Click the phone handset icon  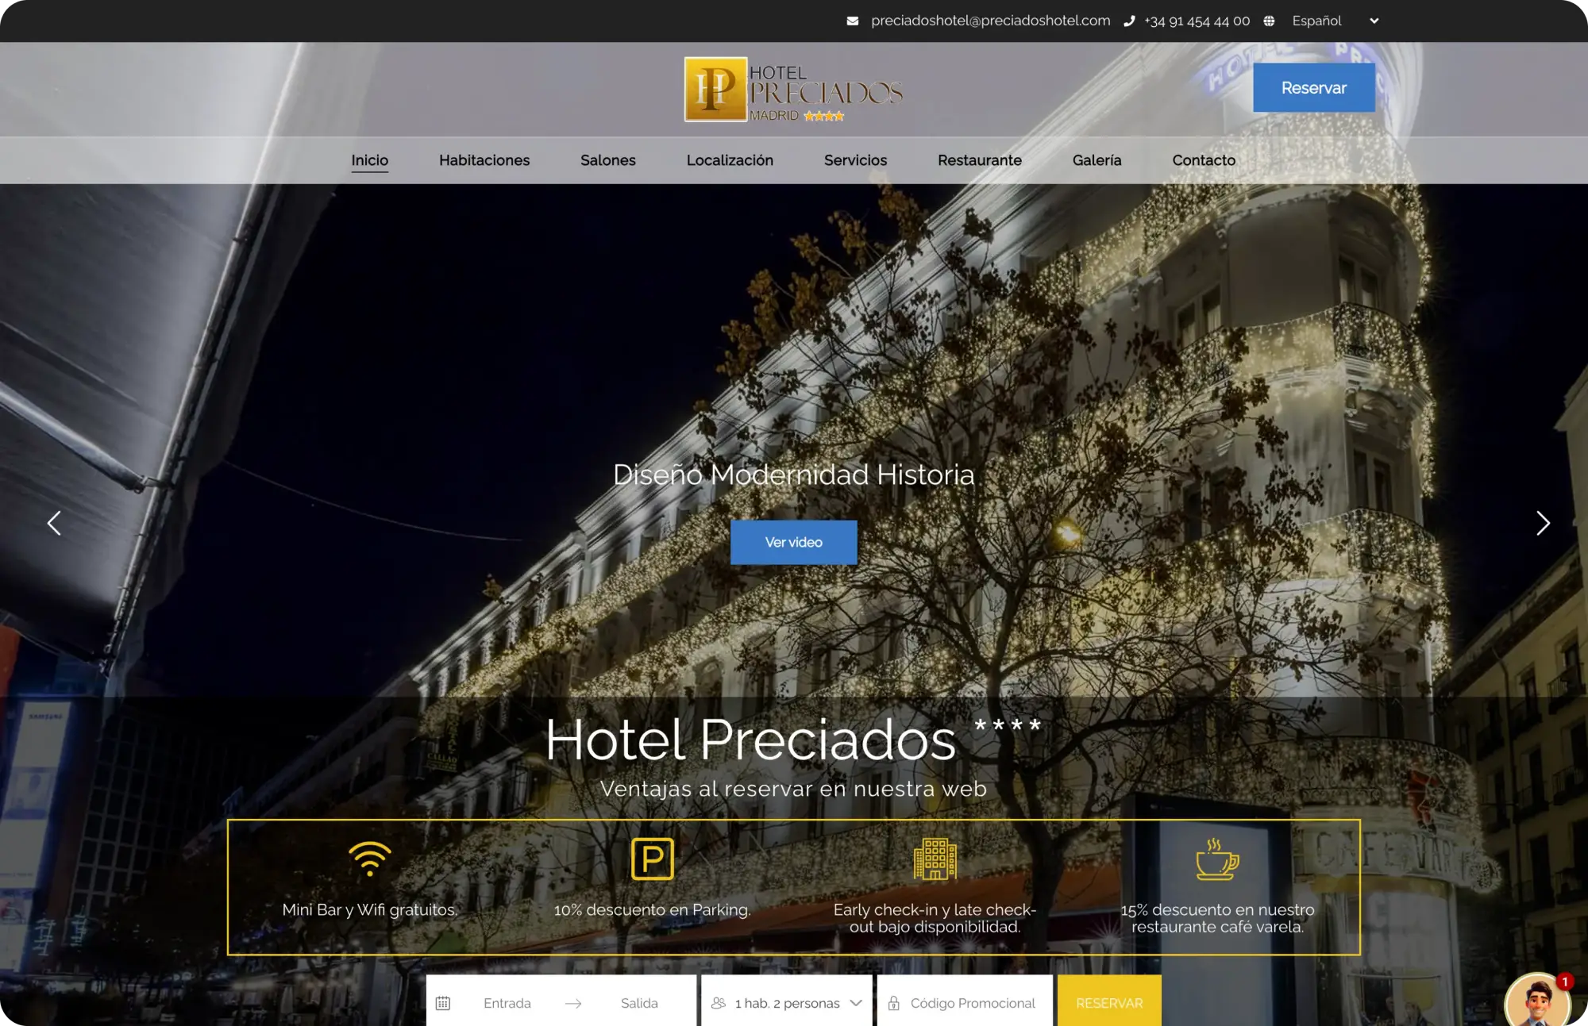[x=1129, y=21]
